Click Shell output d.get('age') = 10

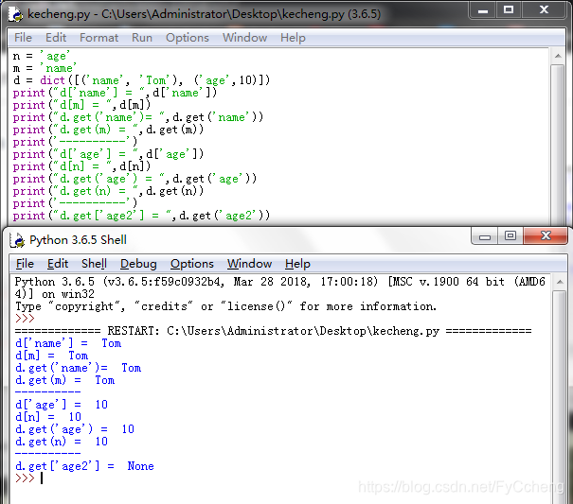pyautogui.click(x=75, y=429)
